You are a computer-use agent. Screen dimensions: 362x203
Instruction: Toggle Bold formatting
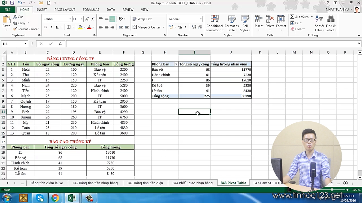[x=45, y=27]
